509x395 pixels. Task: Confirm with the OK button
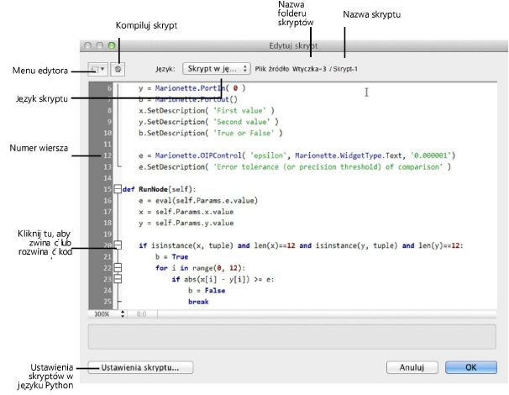(472, 367)
